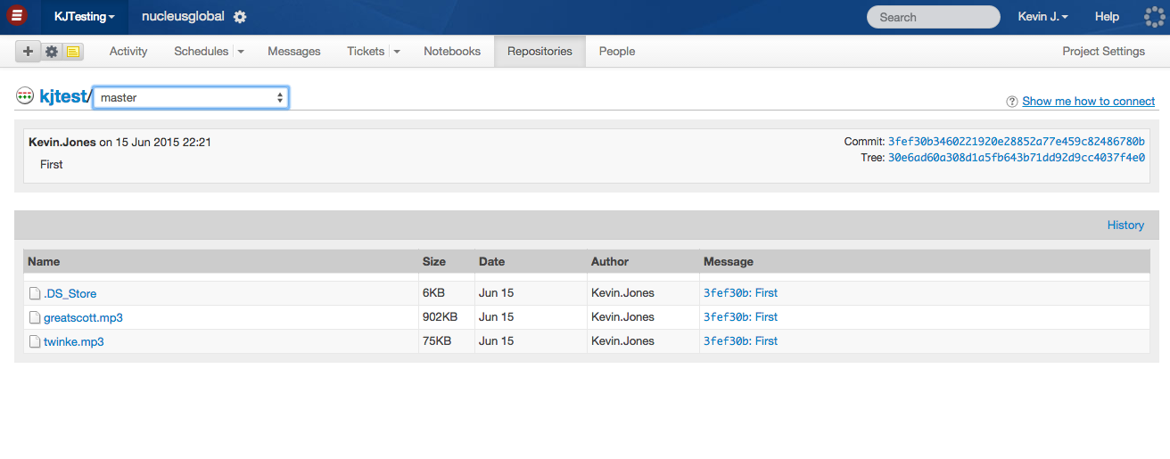
Task: Expand the Kevin J. user menu
Action: 1043,17
